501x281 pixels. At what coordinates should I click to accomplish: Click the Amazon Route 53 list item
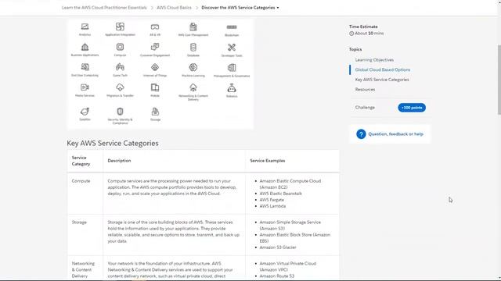pos(276,276)
